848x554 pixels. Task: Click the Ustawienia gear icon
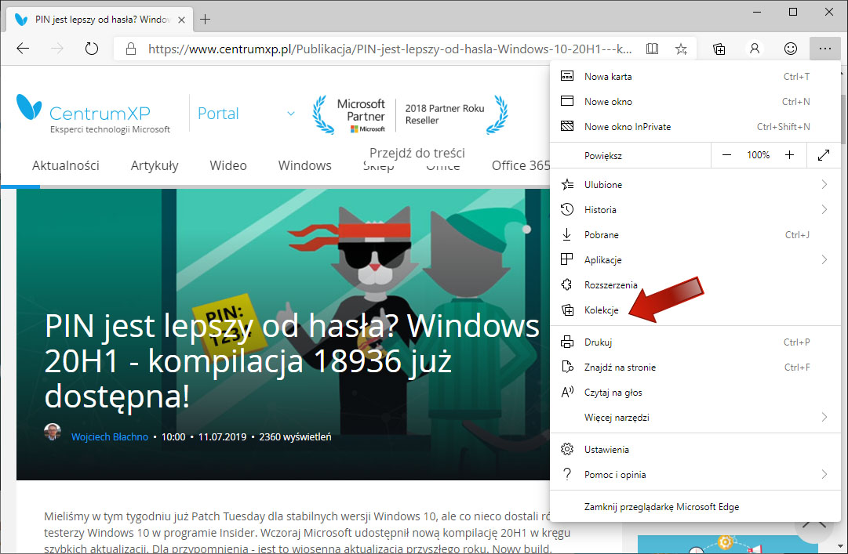click(x=567, y=449)
